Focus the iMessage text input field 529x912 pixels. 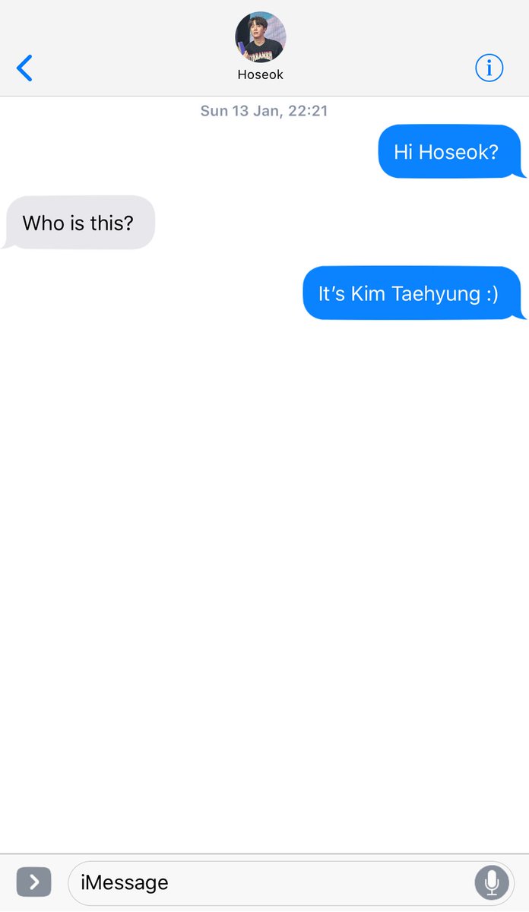(291, 882)
